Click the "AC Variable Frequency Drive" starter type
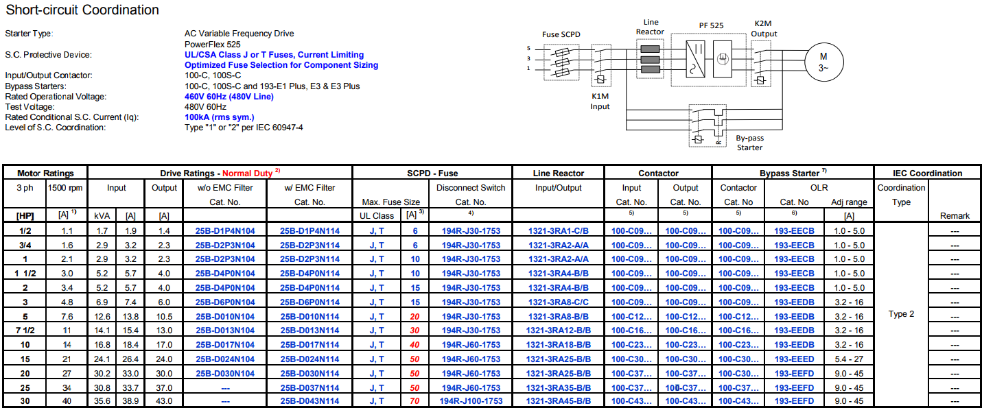Viewport: 982px width, 408px height. click(239, 34)
